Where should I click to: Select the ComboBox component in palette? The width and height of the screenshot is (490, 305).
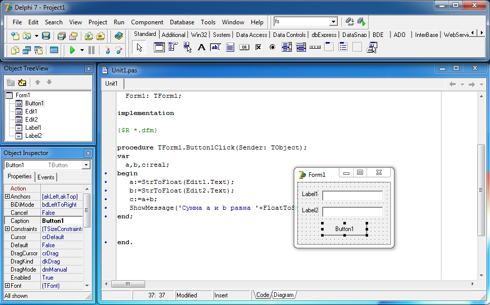click(301, 47)
